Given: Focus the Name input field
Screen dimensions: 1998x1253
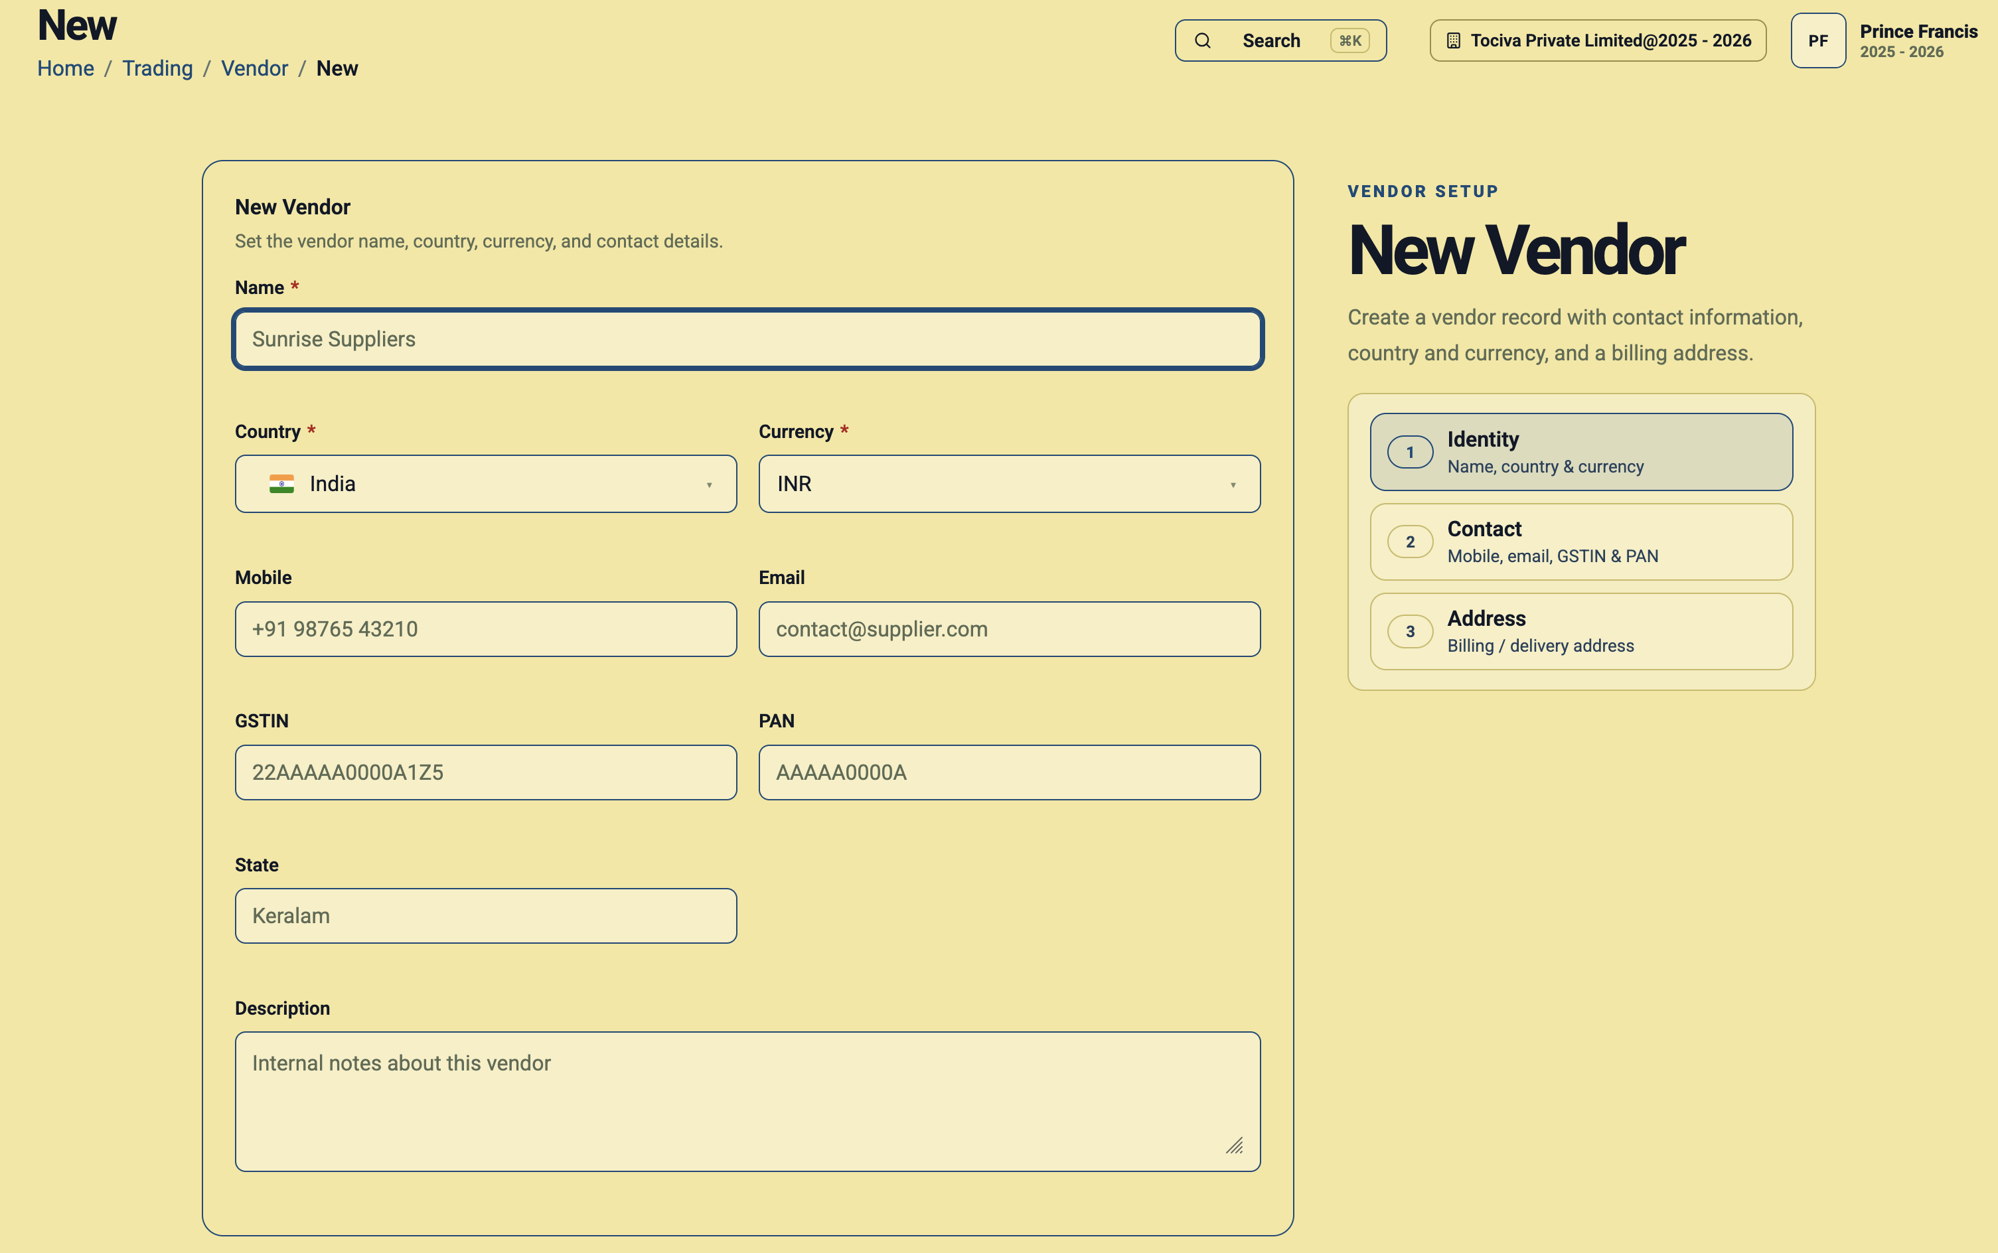Looking at the screenshot, I should tap(747, 339).
